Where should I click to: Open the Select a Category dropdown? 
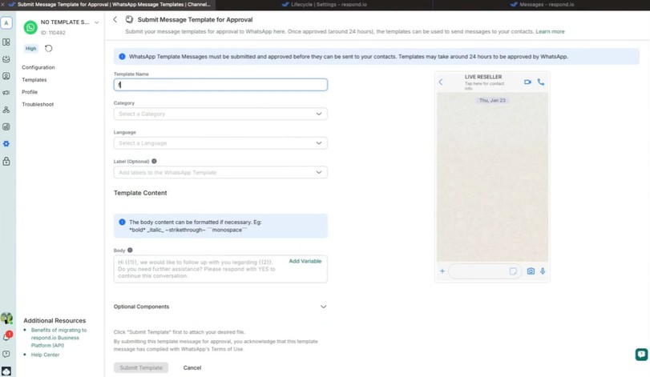coord(220,114)
